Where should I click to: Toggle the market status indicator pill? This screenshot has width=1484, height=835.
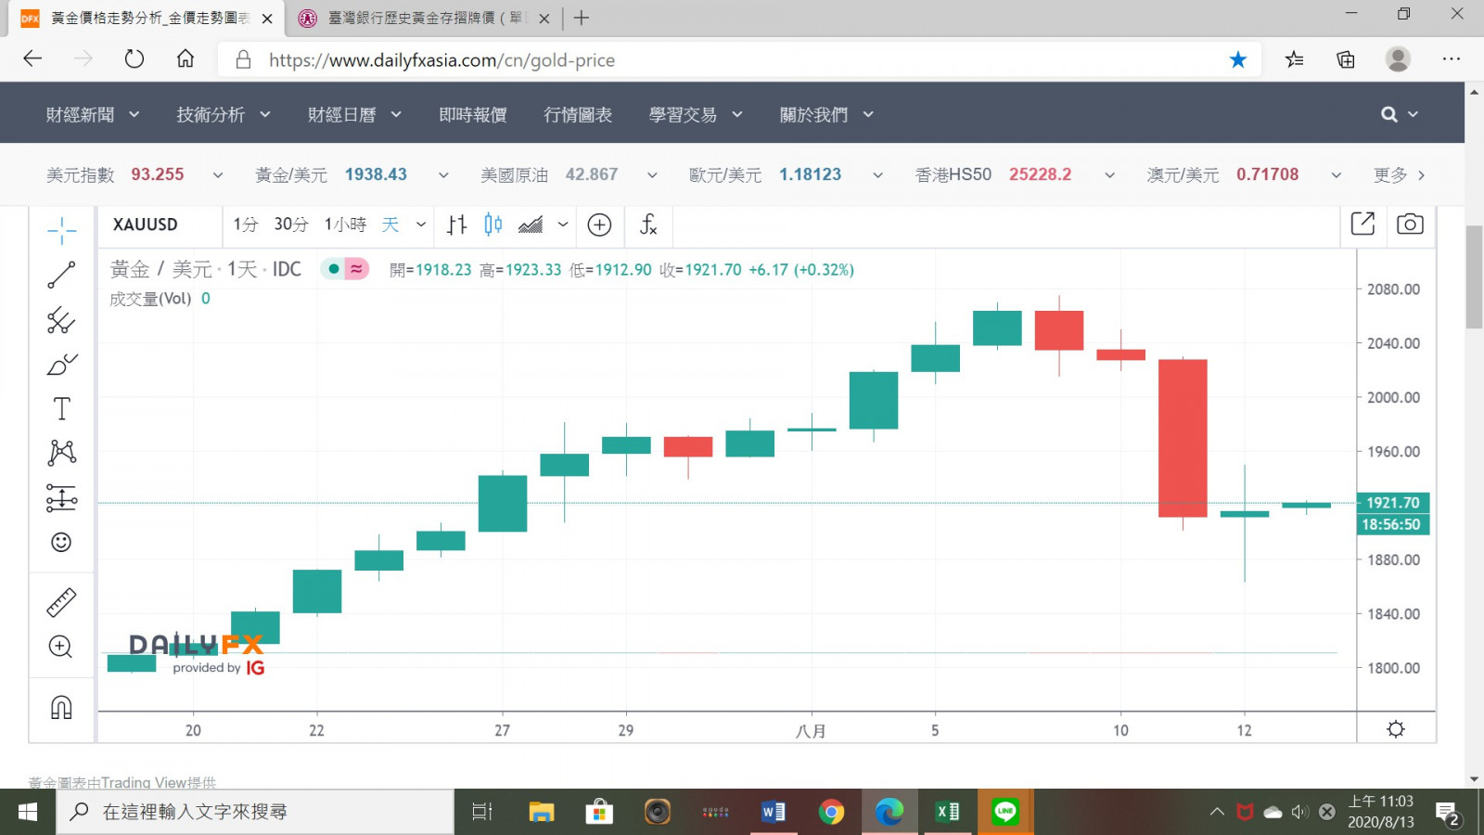pyautogui.click(x=345, y=269)
